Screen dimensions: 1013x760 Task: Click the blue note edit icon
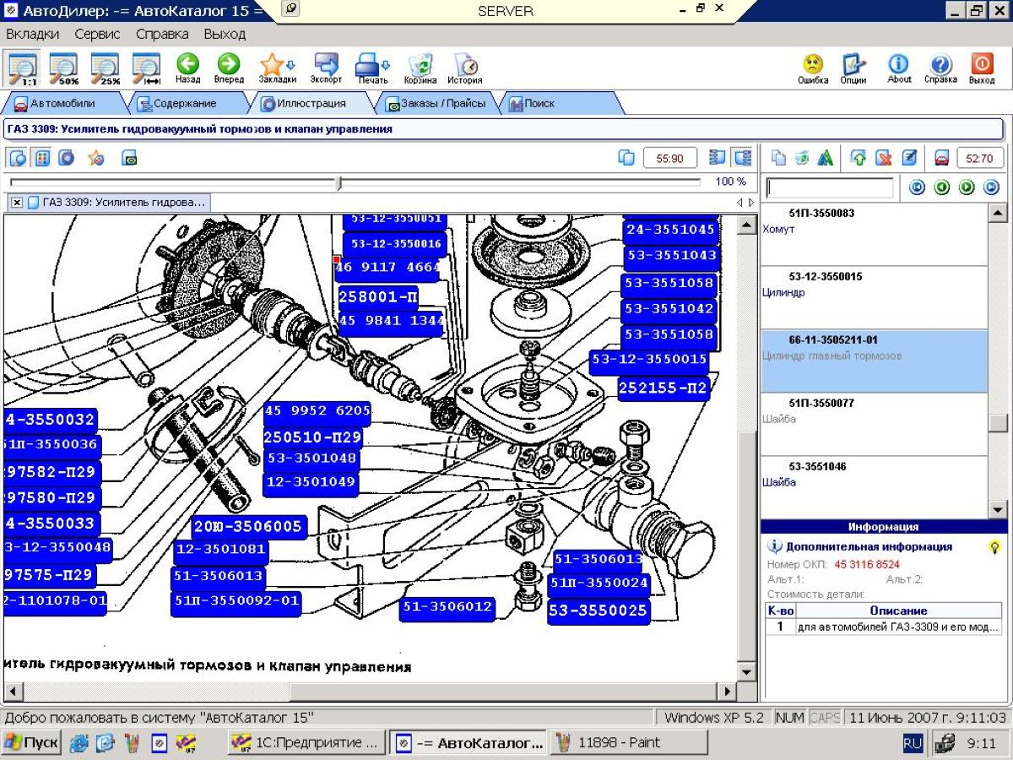click(909, 158)
